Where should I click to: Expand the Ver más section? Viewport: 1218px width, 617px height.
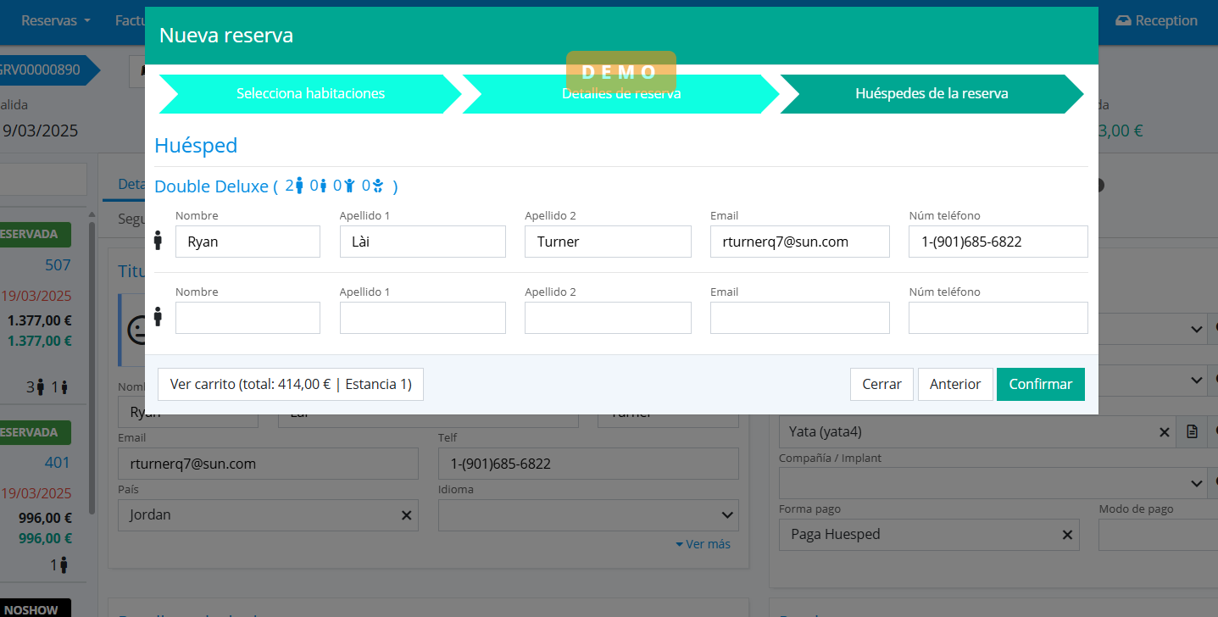click(x=703, y=544)
